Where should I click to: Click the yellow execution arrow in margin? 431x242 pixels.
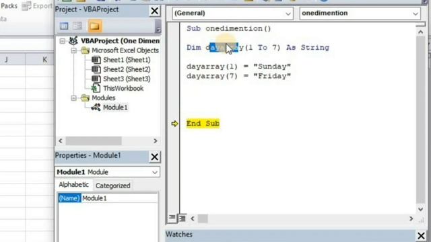[174, 124]
